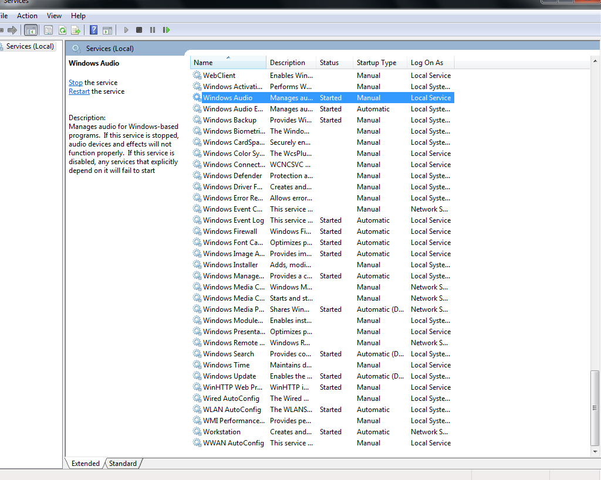
Task: Toggle the Show/Hide Console Tree toolbar icon
Action: [31, 30]
